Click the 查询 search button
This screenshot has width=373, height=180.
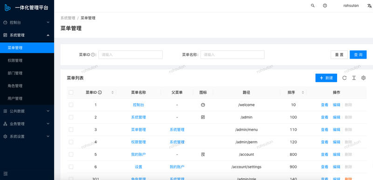point(358,55)
